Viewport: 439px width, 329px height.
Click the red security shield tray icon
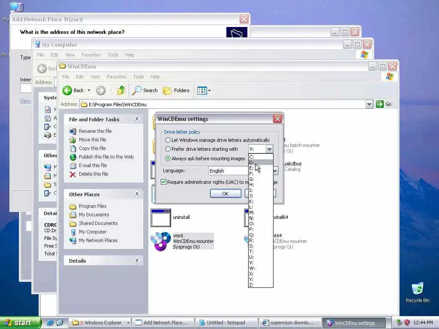tap(407, 323)
